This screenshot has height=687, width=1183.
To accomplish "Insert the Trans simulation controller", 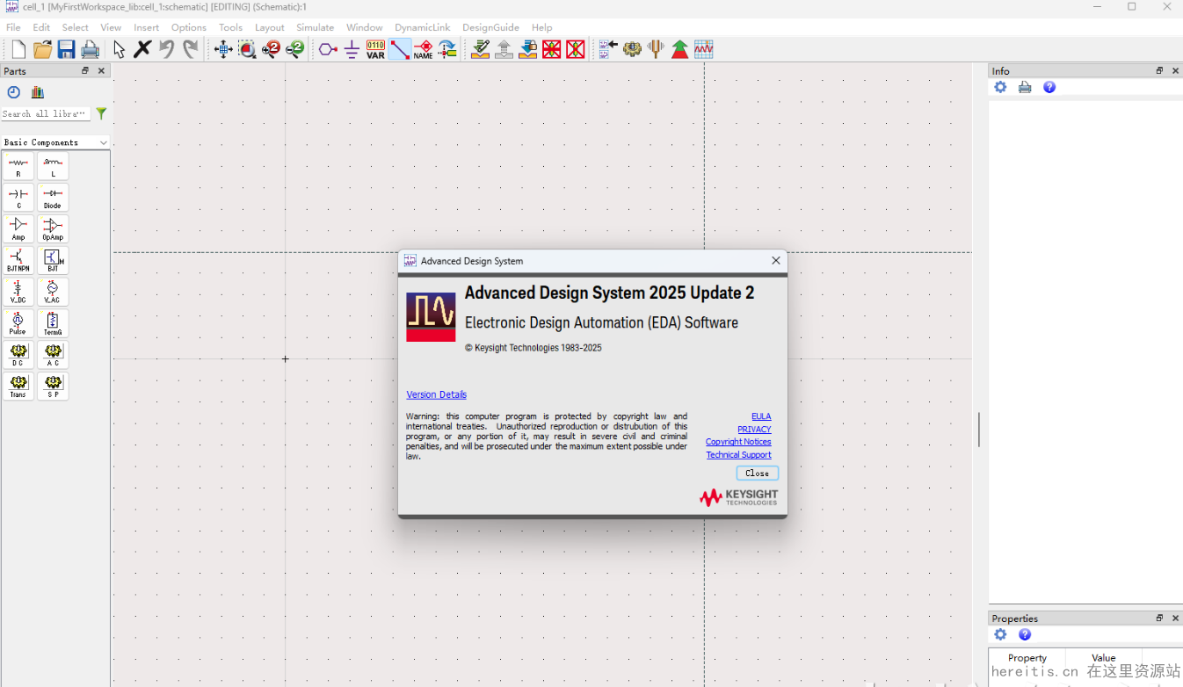I will click(18, 387).
